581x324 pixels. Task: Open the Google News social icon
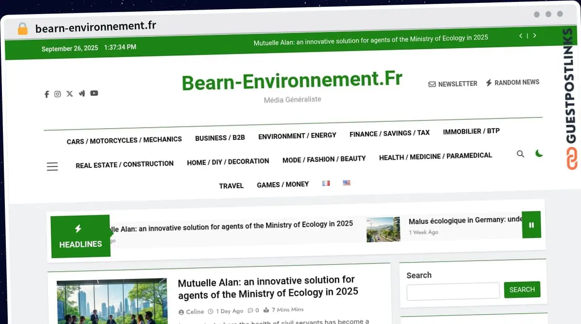click(82, 93)
